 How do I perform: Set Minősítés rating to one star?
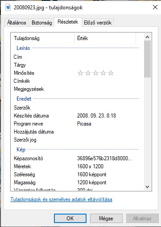tap(80, 73)
